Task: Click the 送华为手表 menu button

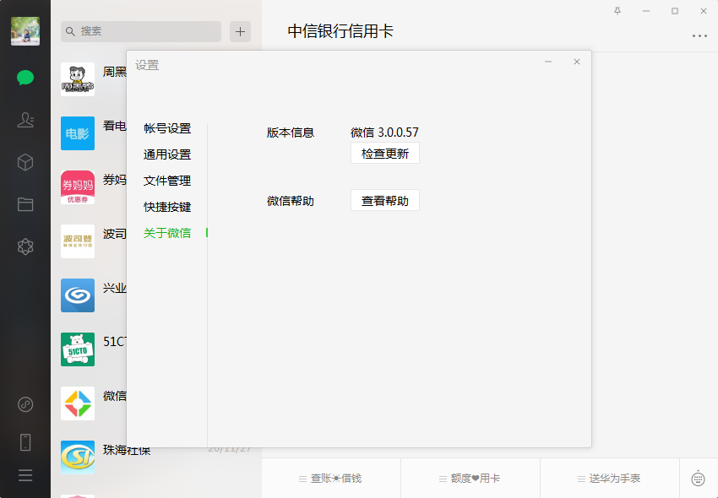Action: [610, 479]
